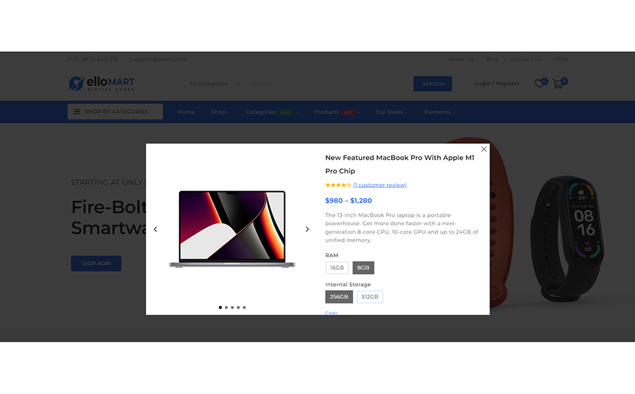Viewport: 635px width, 394px height.
Task: Click the hamburger icon in Shop By Categories
Action: click(76, 112)
